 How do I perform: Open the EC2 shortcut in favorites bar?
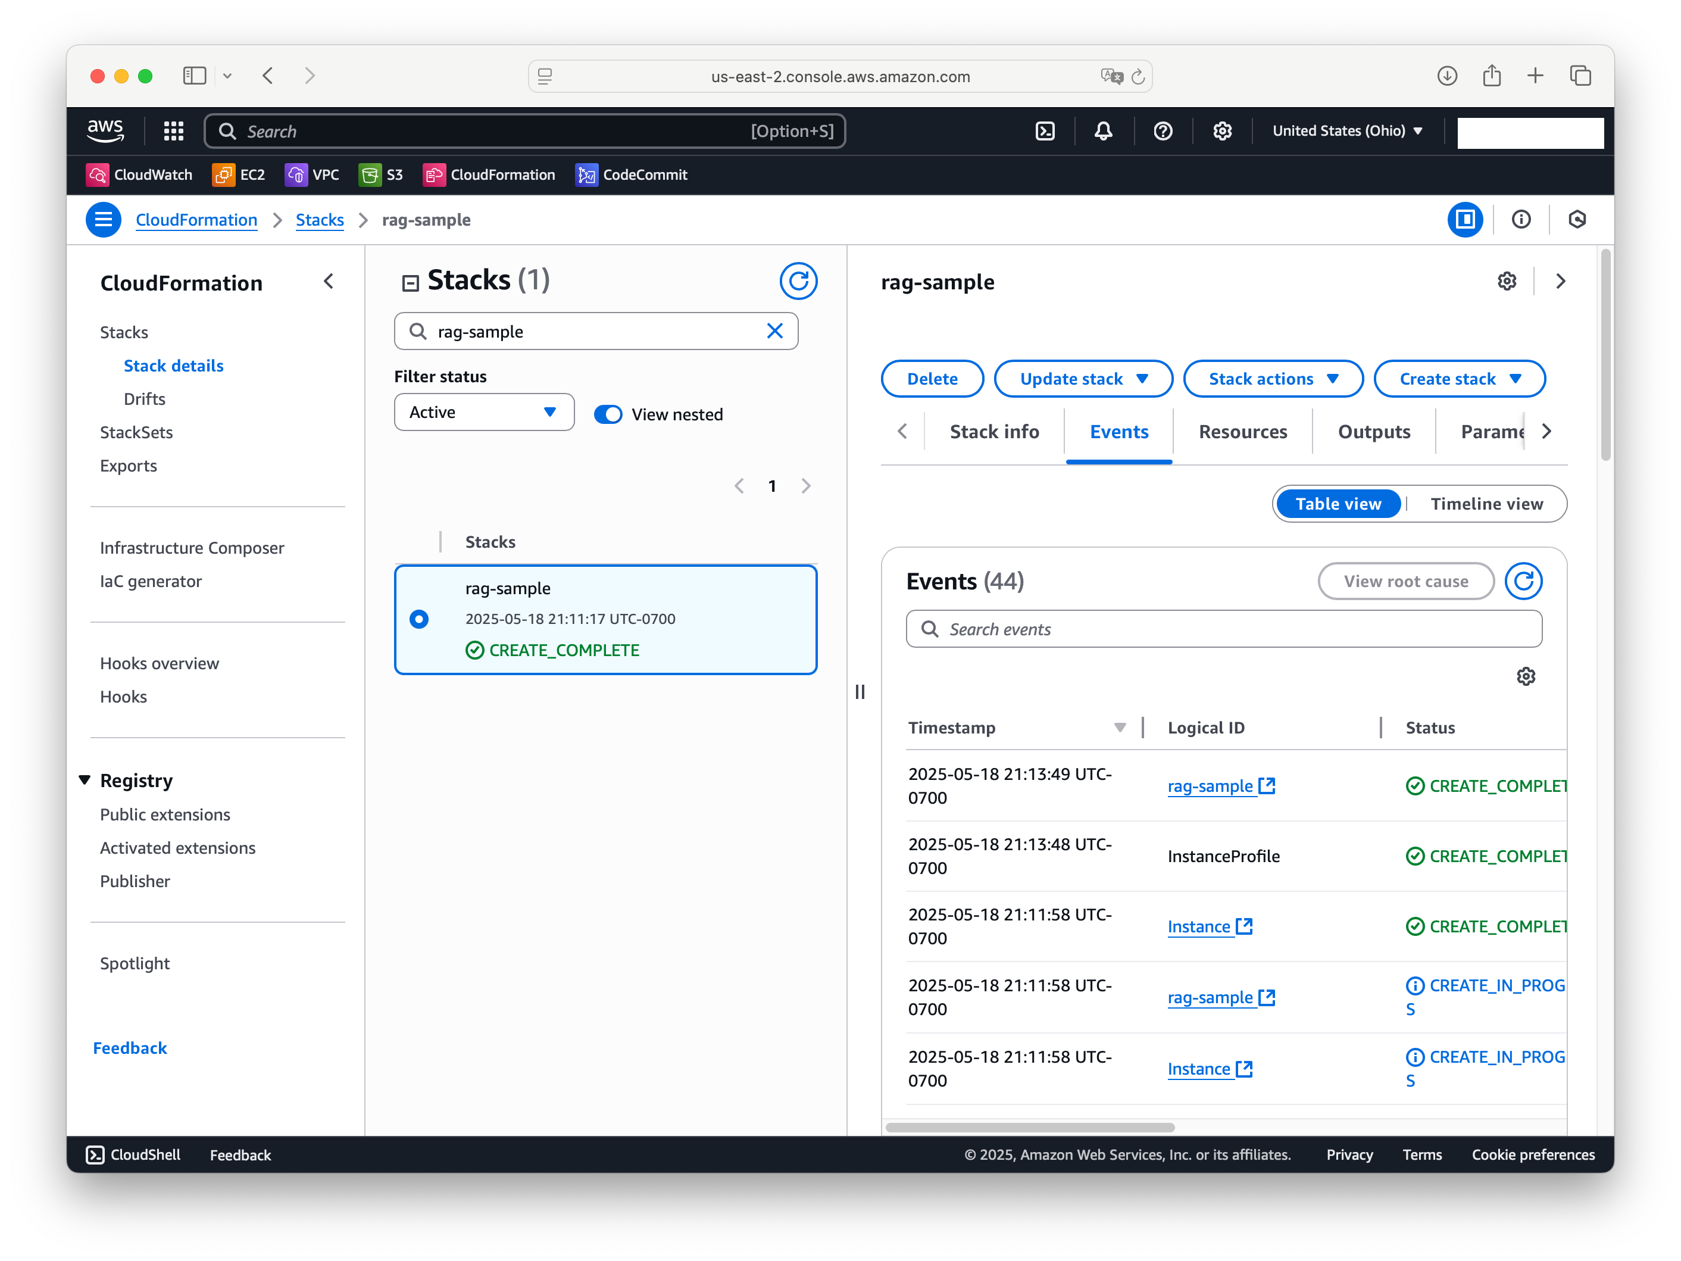pyautogui.click(x=239, y=175)
